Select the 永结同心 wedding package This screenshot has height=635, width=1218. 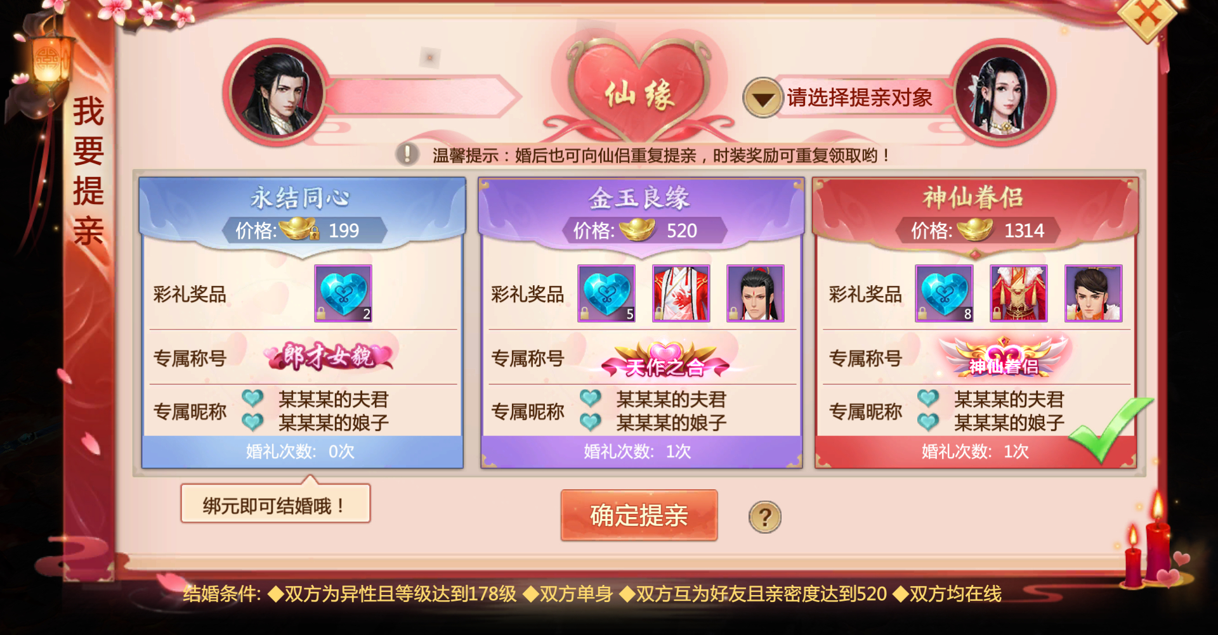tap(303, 323)
